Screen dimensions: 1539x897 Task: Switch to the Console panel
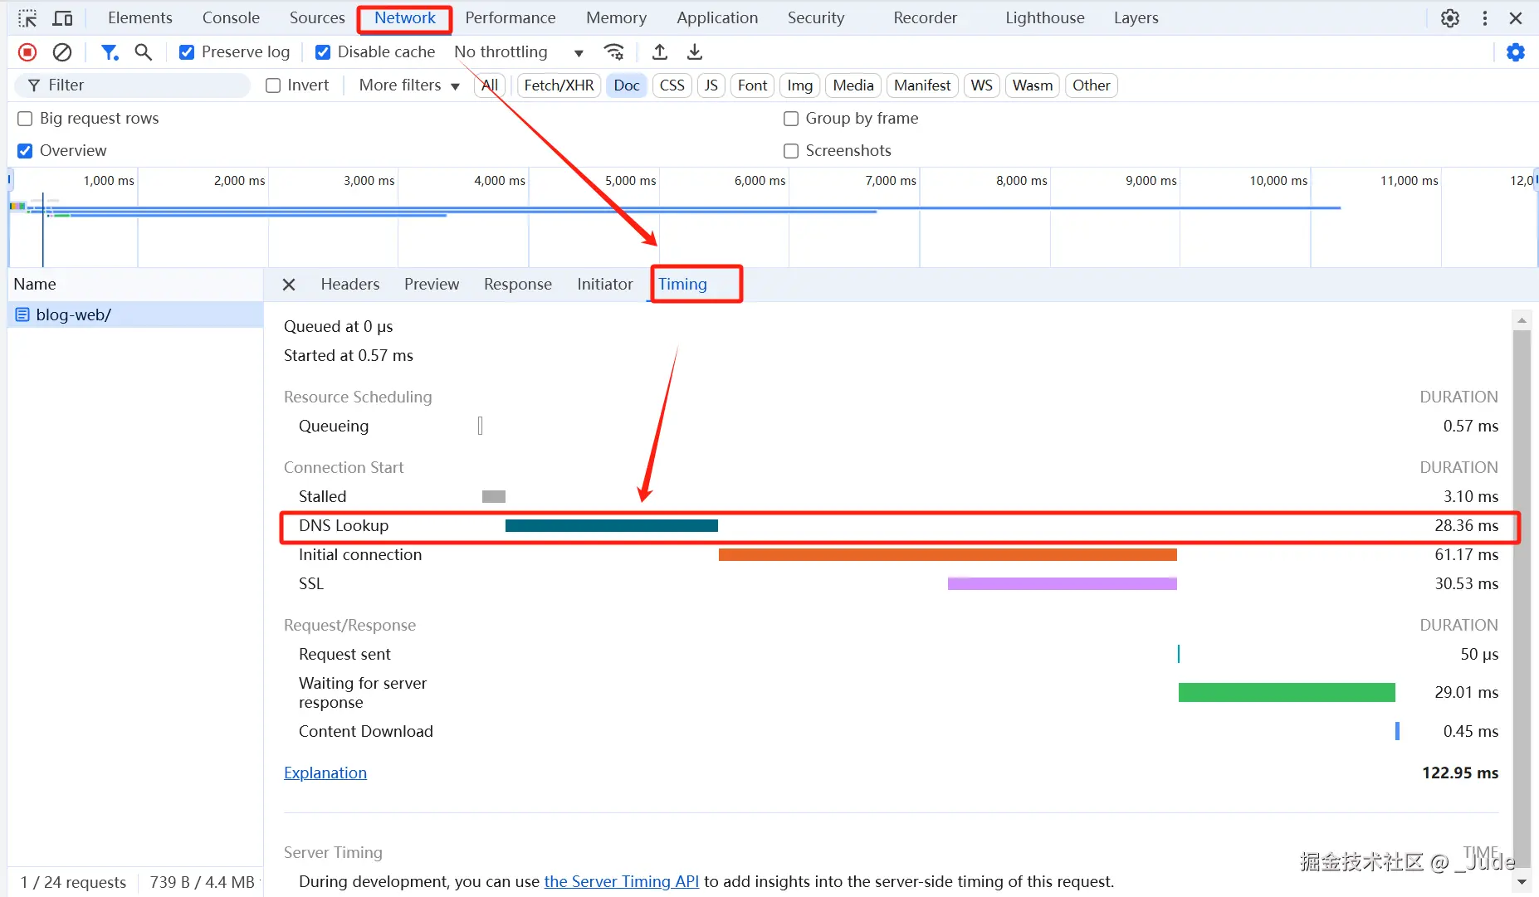pos(231,17)
